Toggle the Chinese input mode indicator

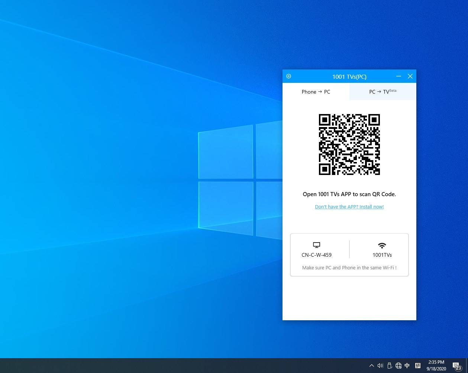coord(407,366)
